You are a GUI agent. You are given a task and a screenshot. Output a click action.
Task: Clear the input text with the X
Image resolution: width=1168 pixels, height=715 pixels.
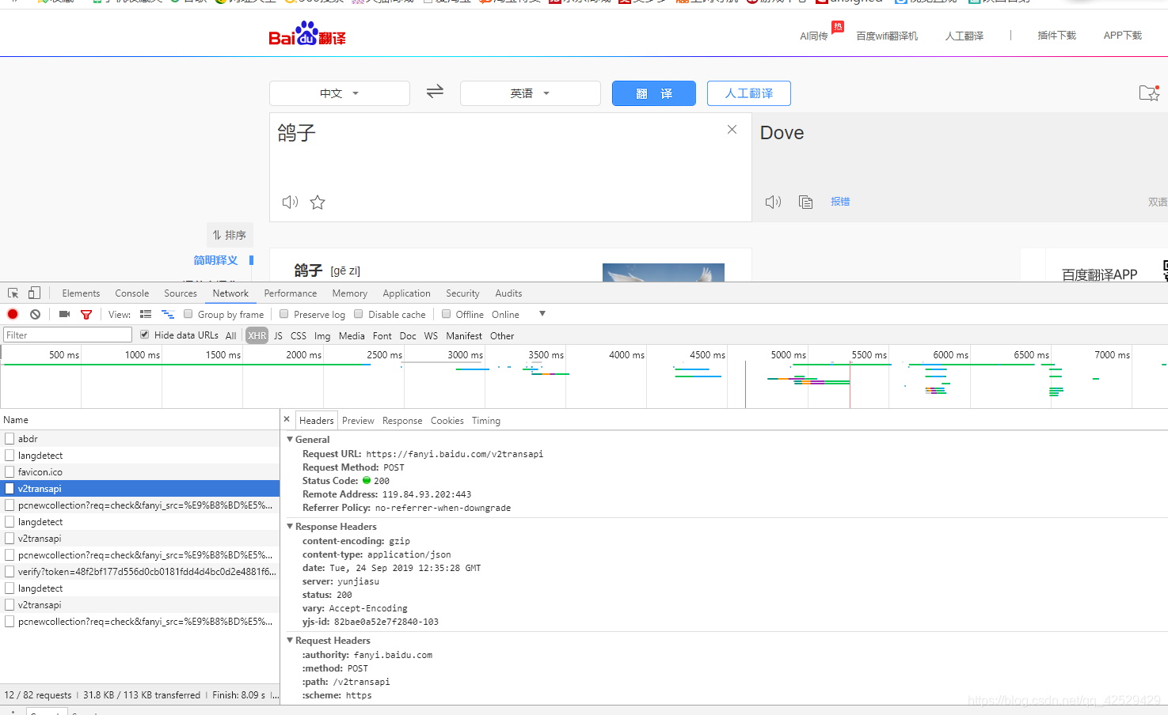pos(732,130)
